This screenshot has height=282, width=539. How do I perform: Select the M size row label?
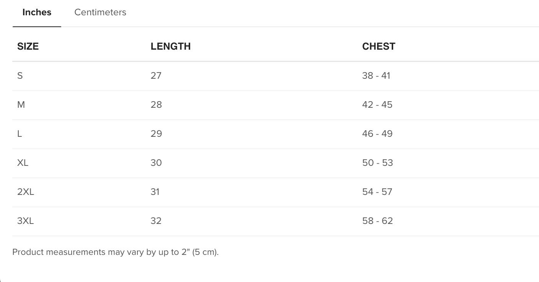21,105
